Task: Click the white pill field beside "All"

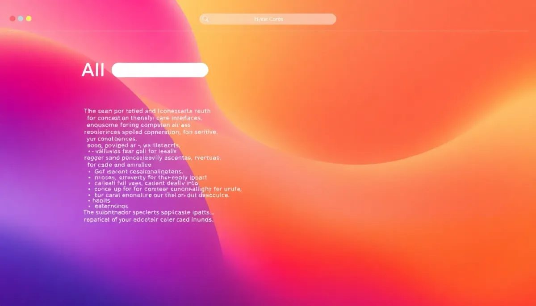Action: click(x=160, y=70)
